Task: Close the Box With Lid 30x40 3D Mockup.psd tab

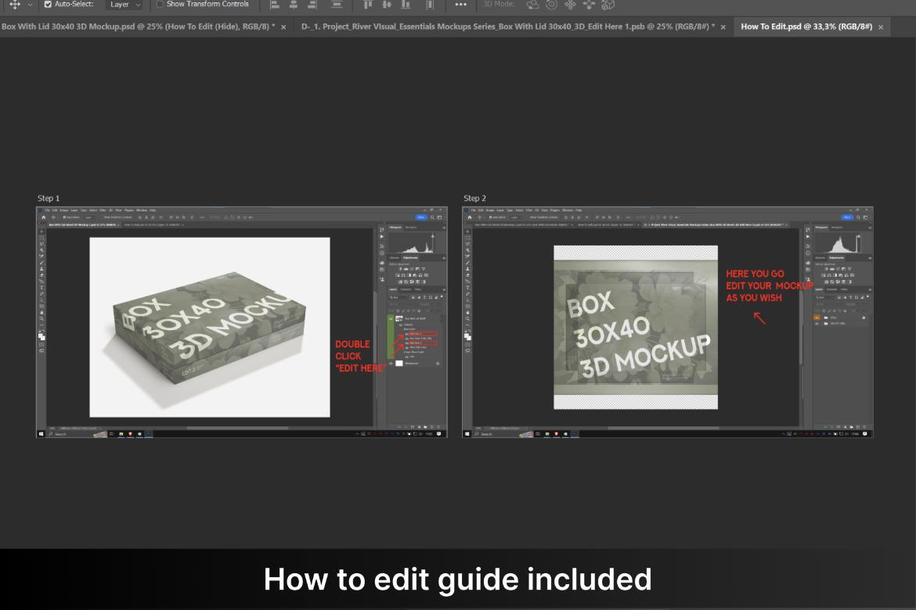Action: tap(284, 27)
